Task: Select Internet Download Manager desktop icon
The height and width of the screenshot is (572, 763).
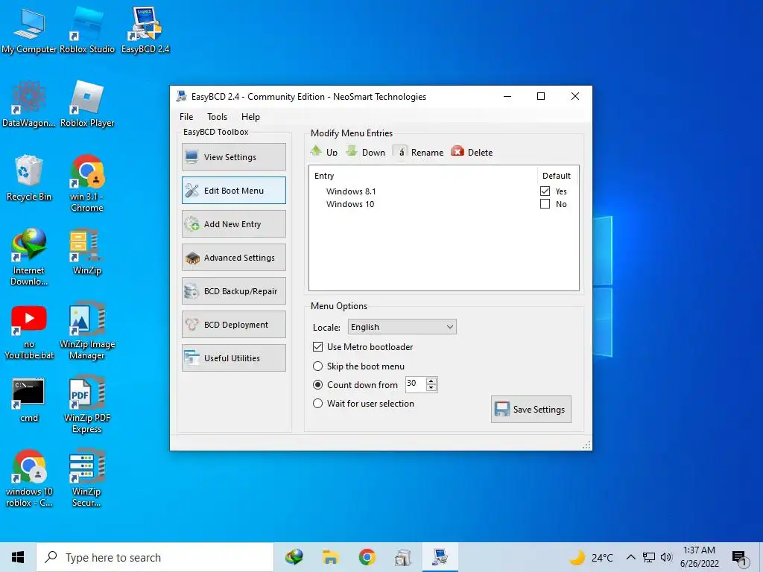Action: point(29,257)
